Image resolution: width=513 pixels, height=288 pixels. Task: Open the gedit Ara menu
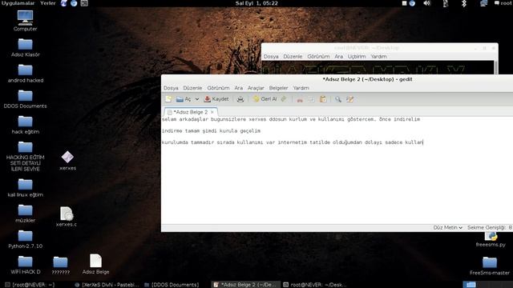(x=239, y=88)
